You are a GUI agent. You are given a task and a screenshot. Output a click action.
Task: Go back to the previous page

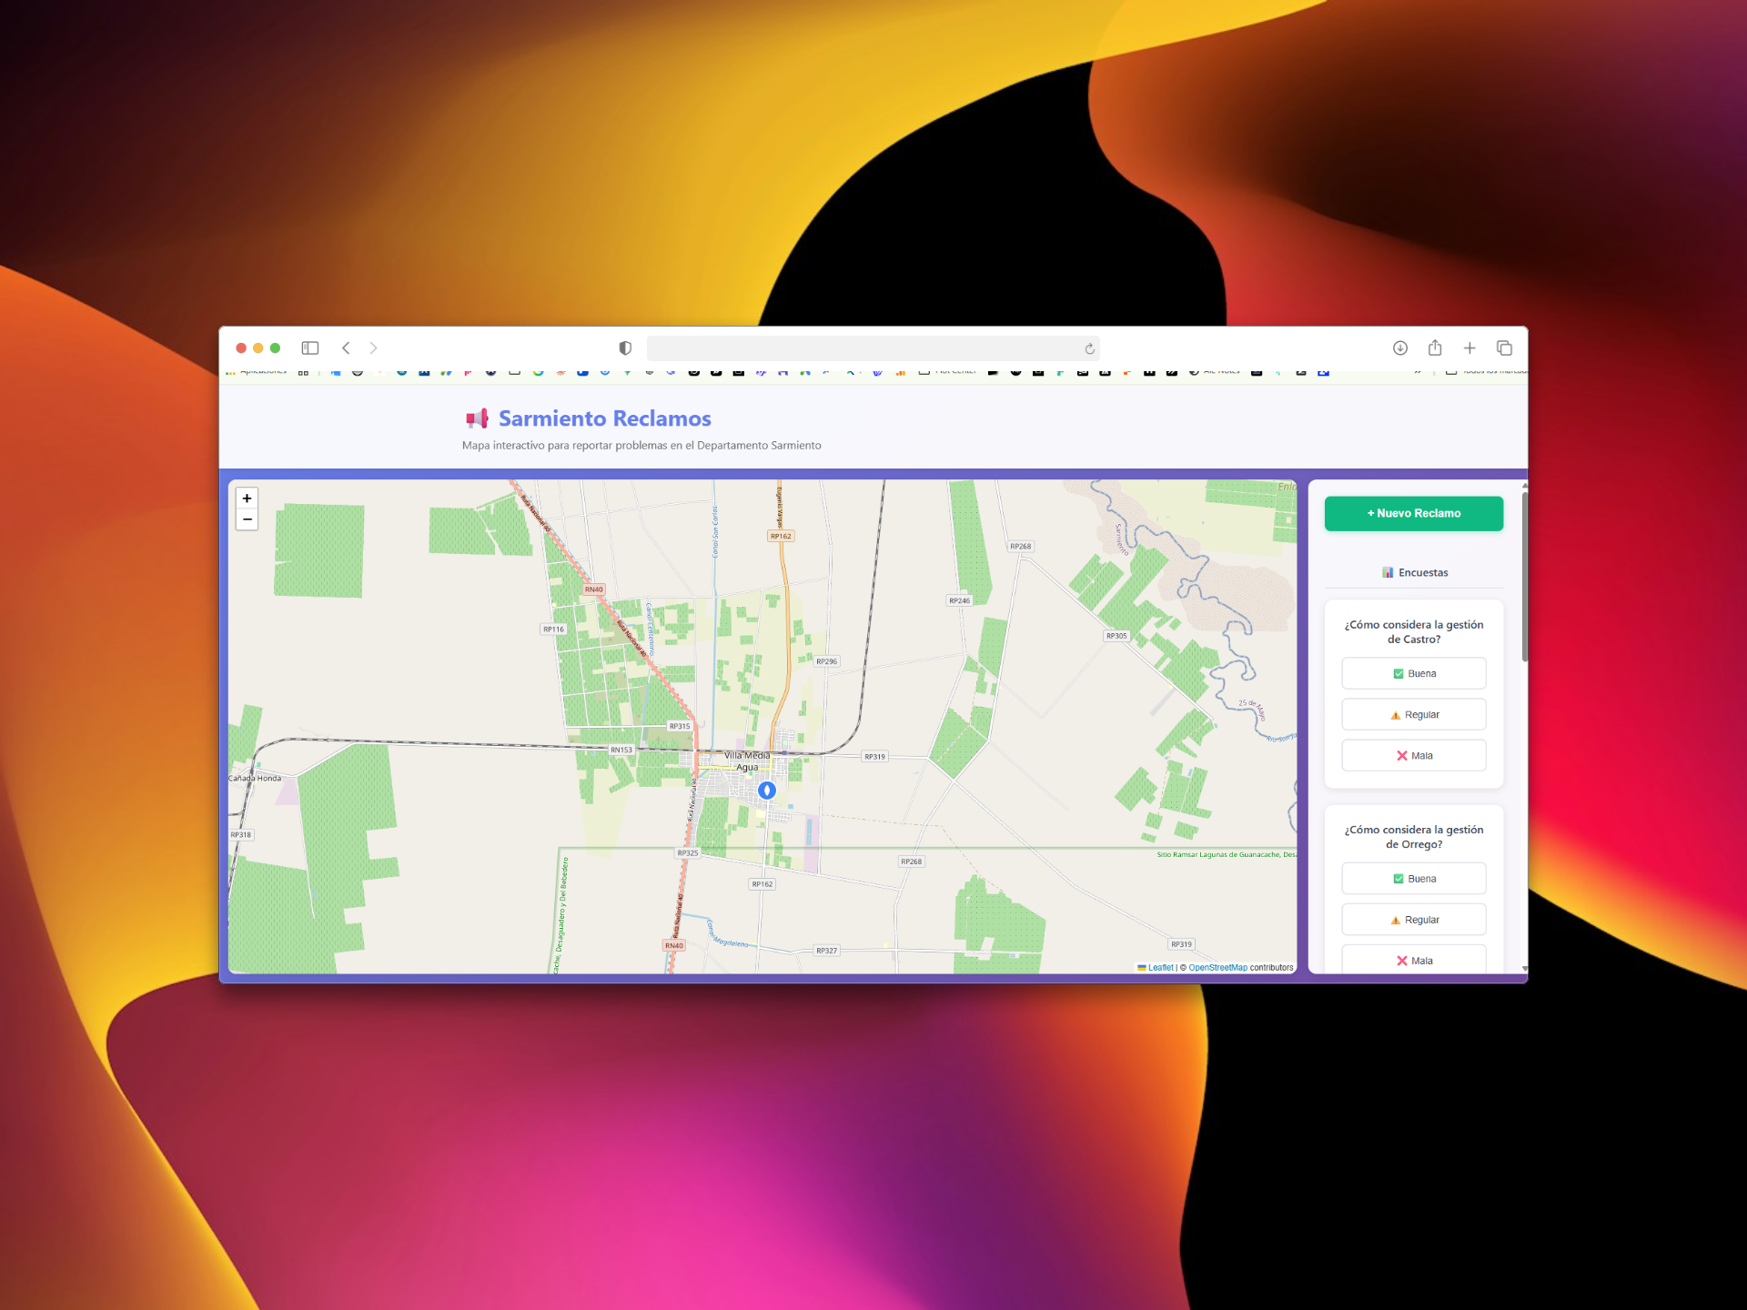(346, 348)
